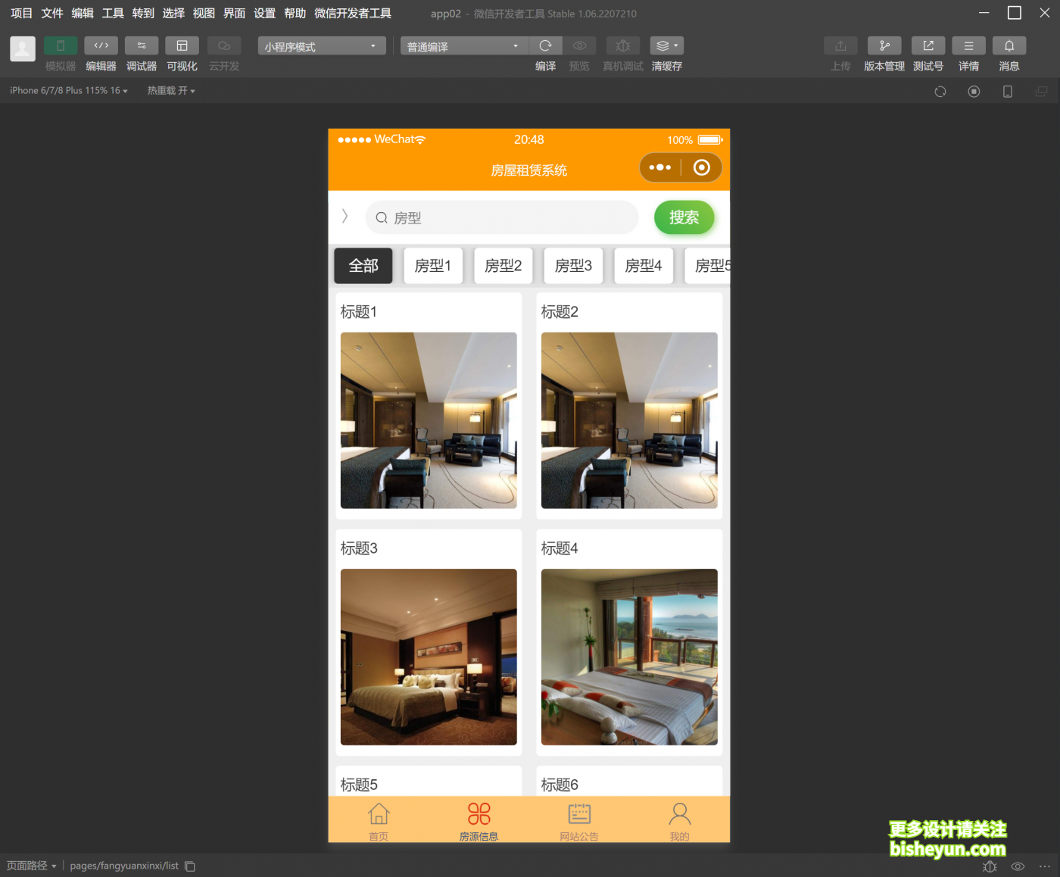Click the preview eye icon

coord(579,45)
